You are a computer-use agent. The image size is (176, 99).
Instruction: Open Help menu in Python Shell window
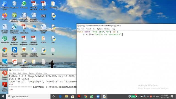[x=45, y=73]
